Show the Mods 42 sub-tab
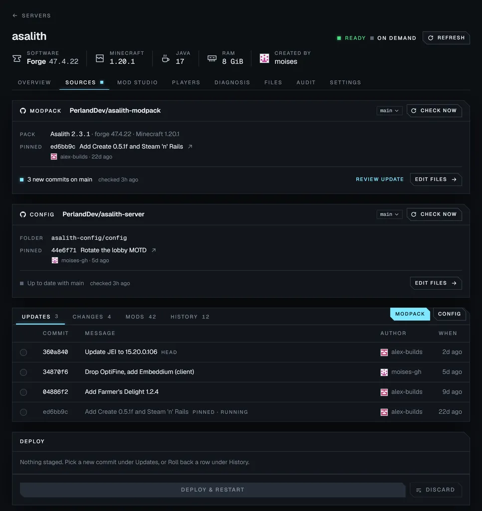This screenshot has width=482, height=511. [141, 317]
